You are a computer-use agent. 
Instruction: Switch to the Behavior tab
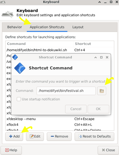[x=15, y=27]
